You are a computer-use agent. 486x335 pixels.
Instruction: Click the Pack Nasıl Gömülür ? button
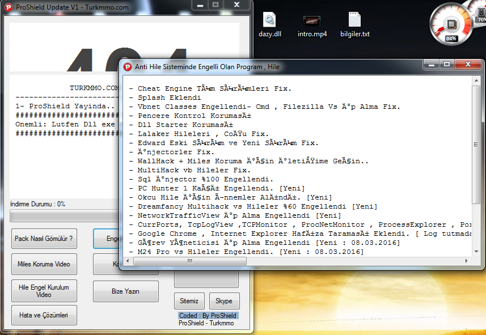click(x=44, y=239)
